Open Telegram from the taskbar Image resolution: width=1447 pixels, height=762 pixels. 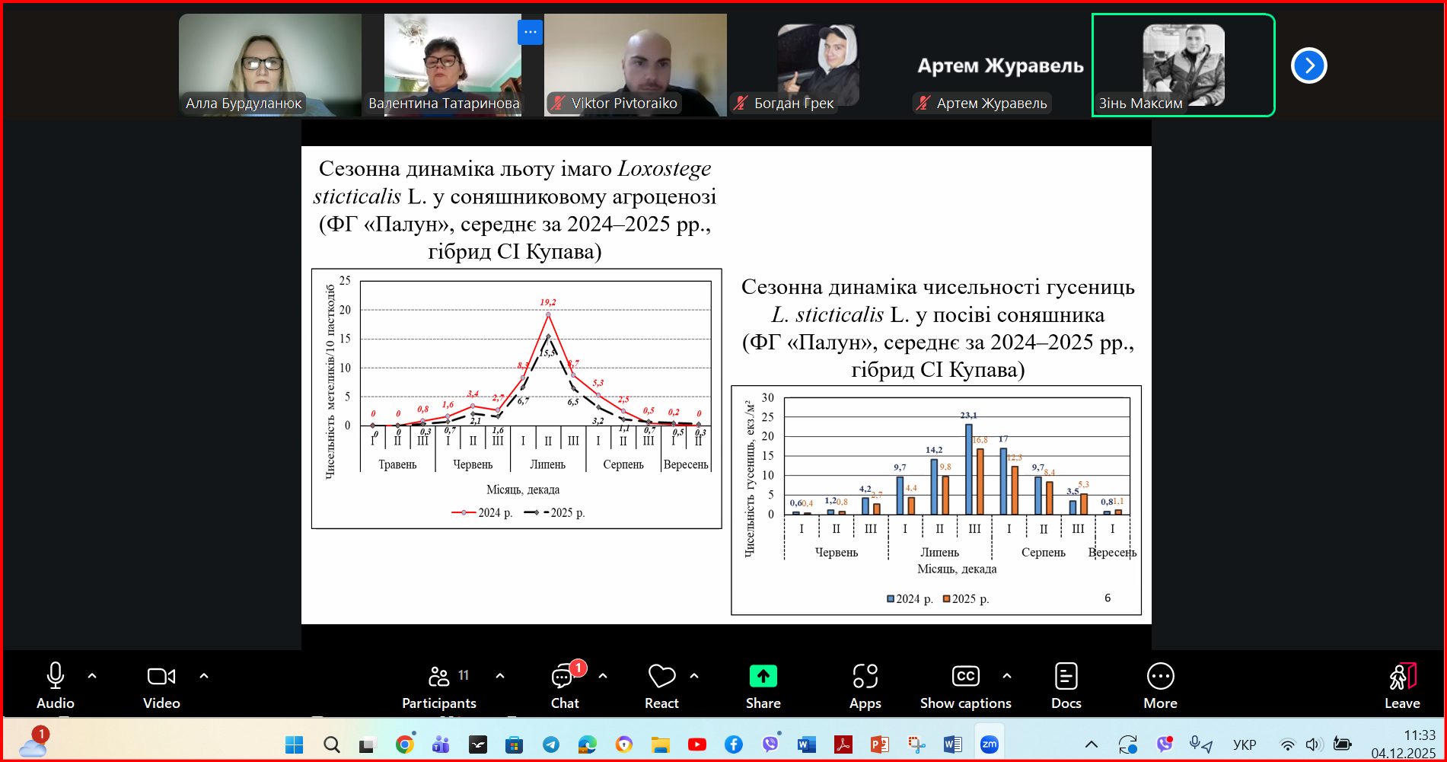[x=551, y=744]
